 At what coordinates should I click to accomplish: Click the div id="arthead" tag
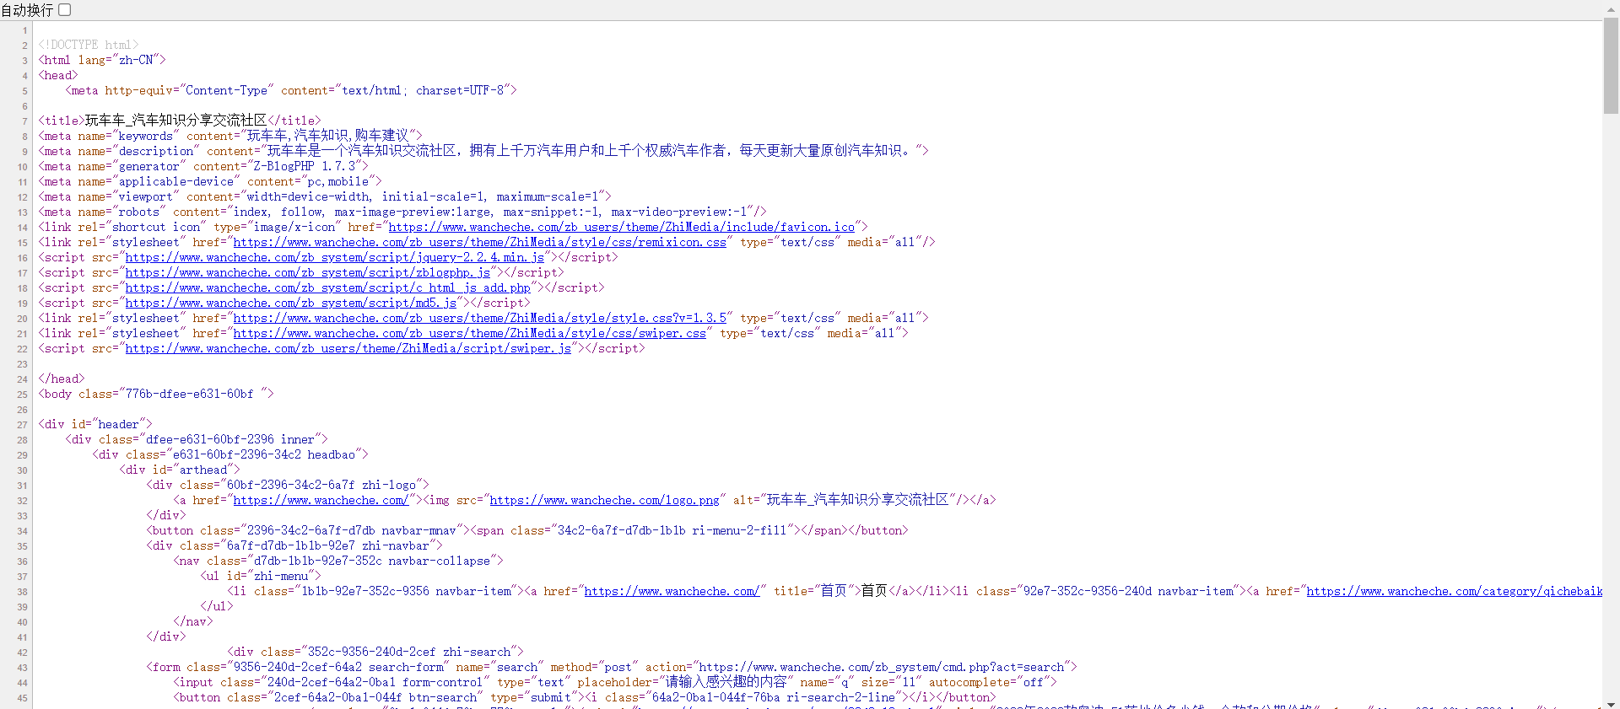tap(180, 470)
